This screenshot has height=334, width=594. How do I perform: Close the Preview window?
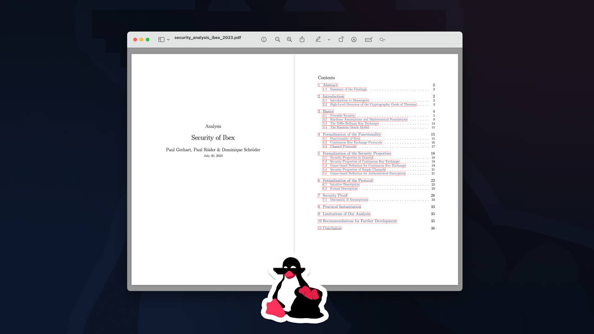pos(136,39)
